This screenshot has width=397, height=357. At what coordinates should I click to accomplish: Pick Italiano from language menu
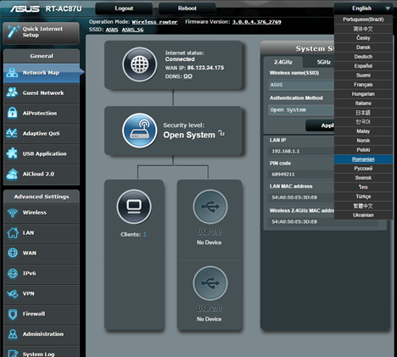(x=363, y=103)
